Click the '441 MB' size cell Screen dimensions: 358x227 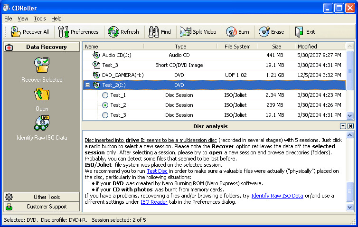tap(274, 55)
